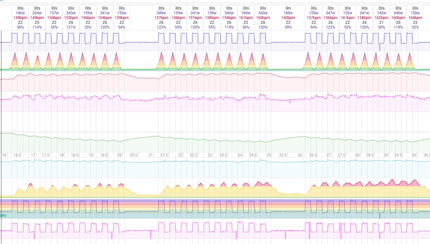This screenshot has height=244, width=430.
Task: Click the 16.5 minute axis label
Action: (17, 155)
